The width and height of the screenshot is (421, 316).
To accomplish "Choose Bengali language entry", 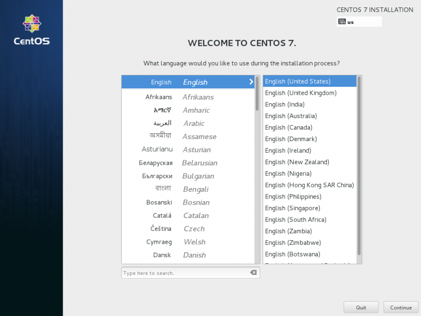I will 187,189.
